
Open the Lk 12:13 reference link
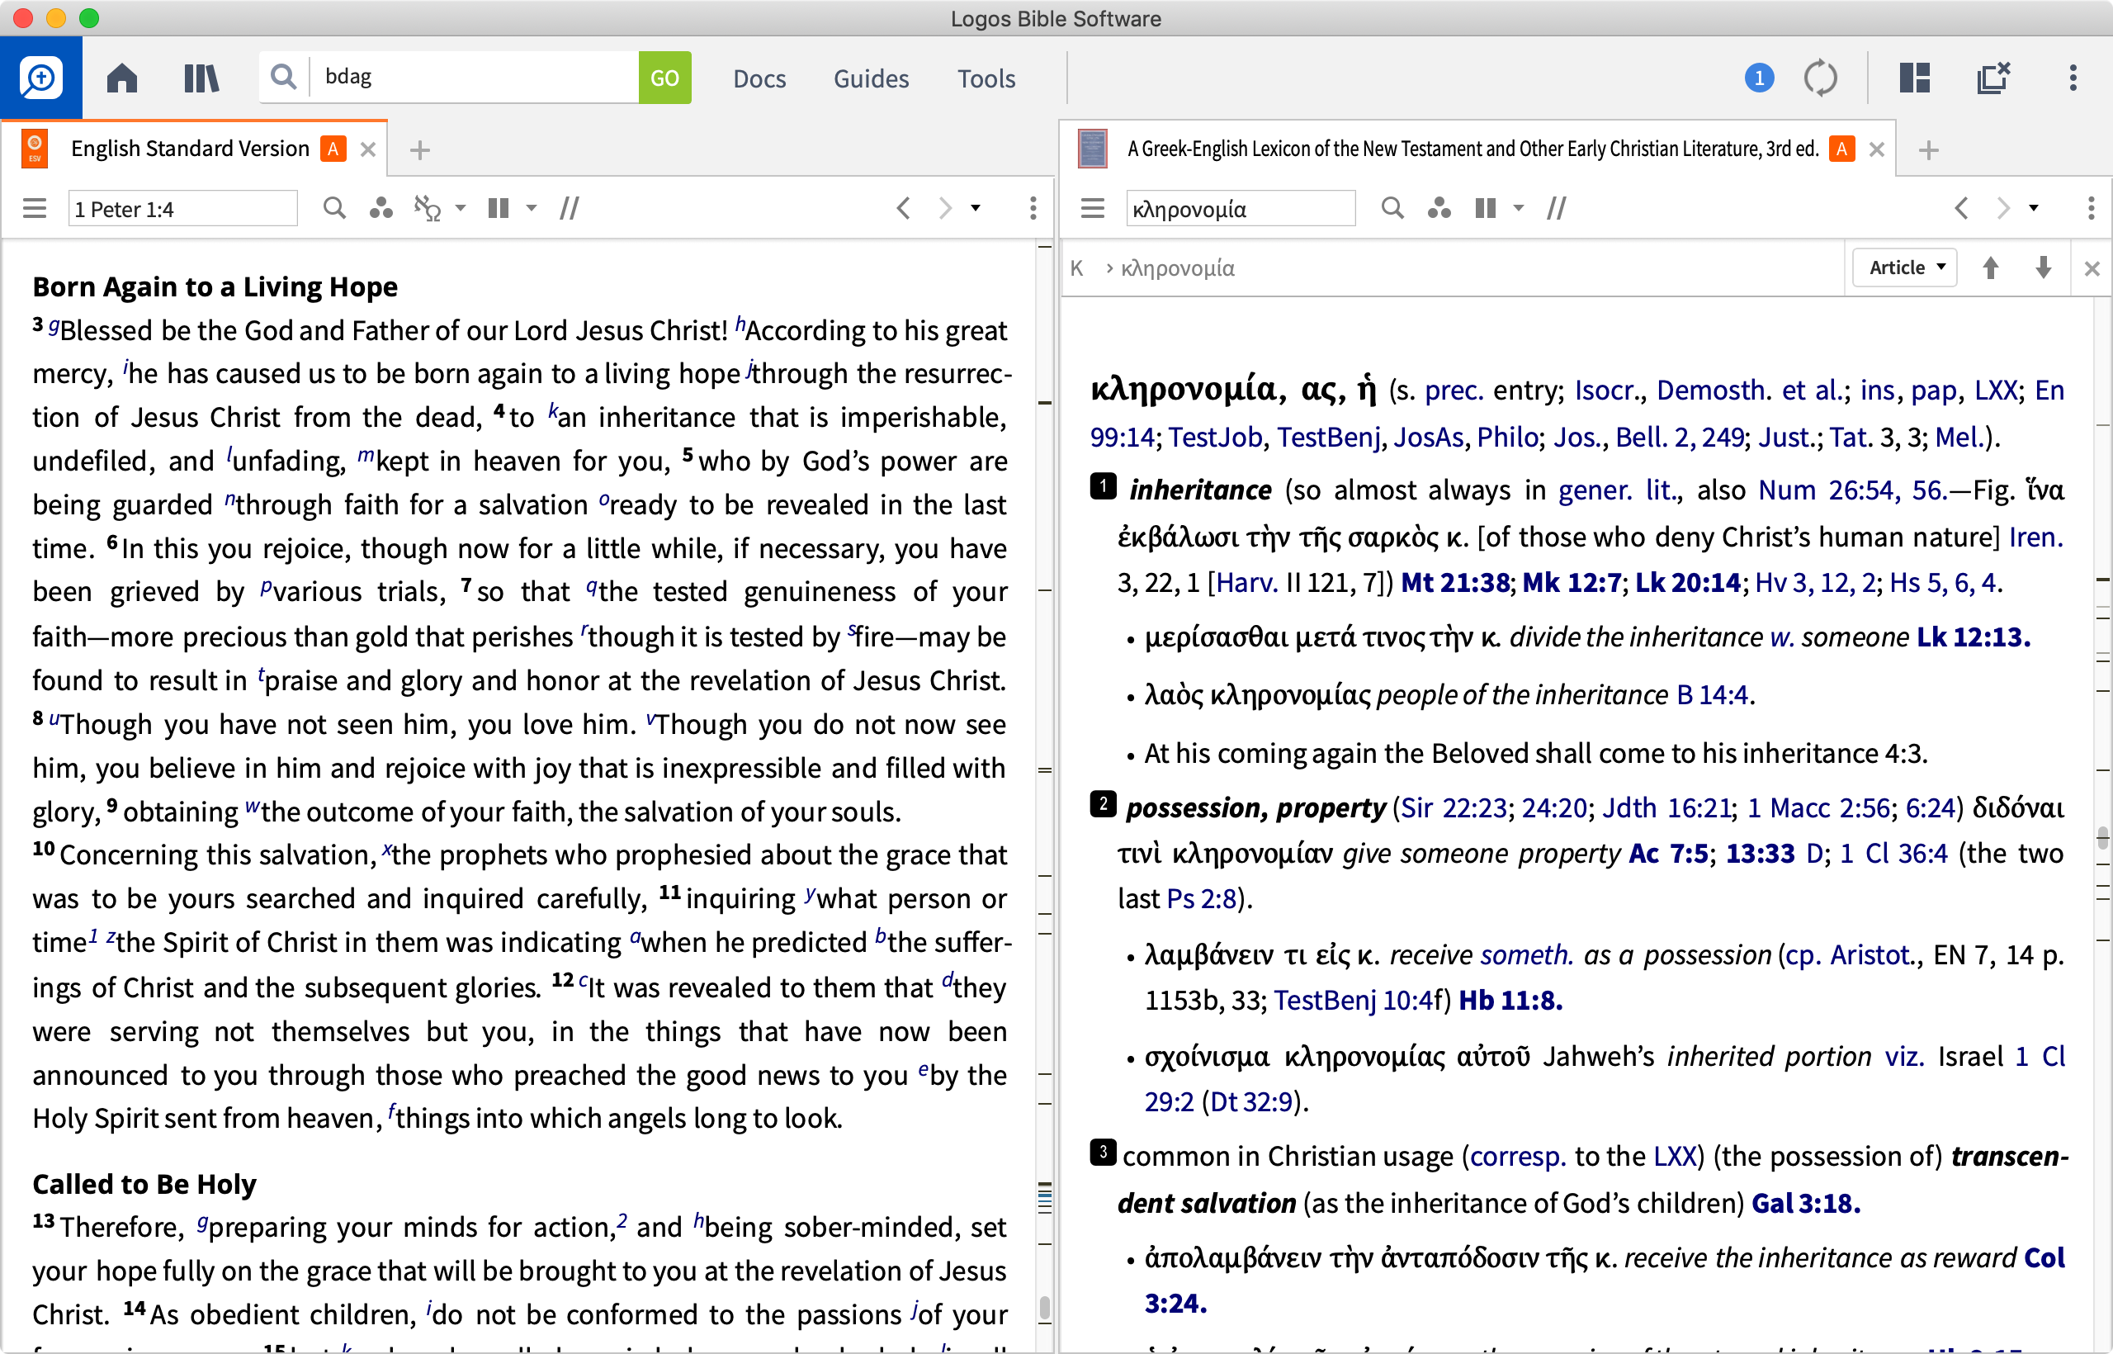tap(1973, 637)
